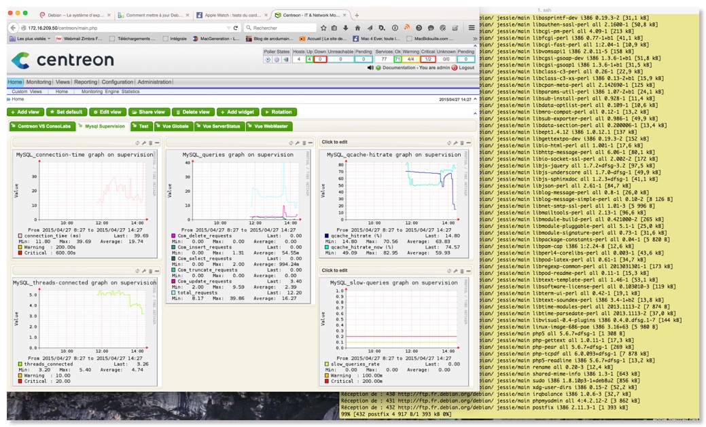Click the Firefox reload page icon
Screen dimensions: 706x427
coord(236,28)
